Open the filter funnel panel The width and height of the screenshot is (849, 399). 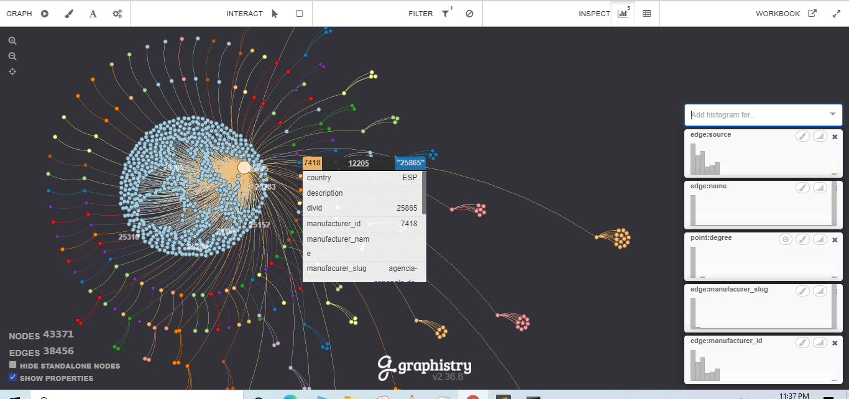click(446, 14)
